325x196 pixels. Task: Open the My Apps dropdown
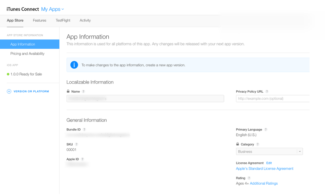coord(52,9)
